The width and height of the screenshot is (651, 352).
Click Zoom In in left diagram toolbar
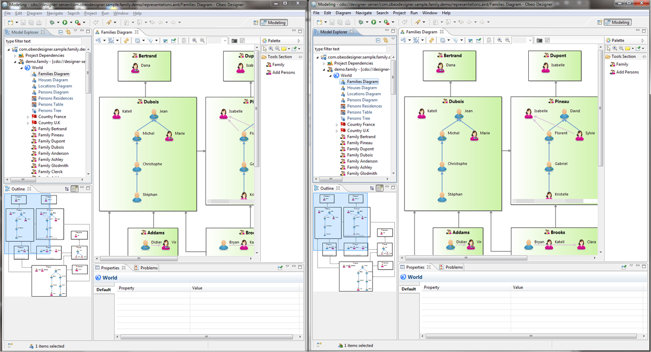coord(194,41)
